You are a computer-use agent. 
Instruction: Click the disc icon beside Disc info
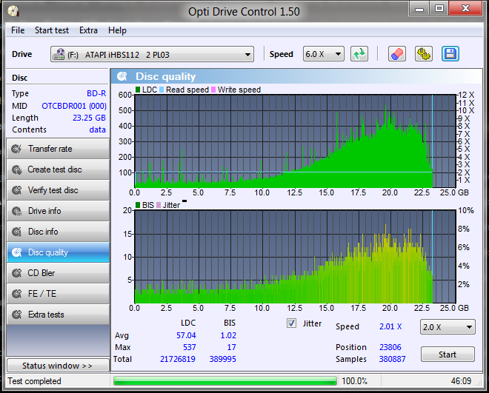(x=16, y=232)
